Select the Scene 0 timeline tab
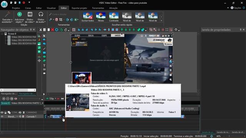Screen dimensions: 246x138 point(5,103)
